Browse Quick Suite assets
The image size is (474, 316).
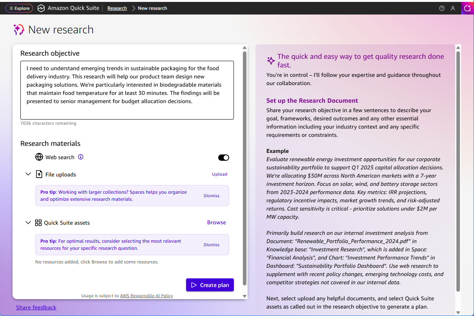coord(217,222)
